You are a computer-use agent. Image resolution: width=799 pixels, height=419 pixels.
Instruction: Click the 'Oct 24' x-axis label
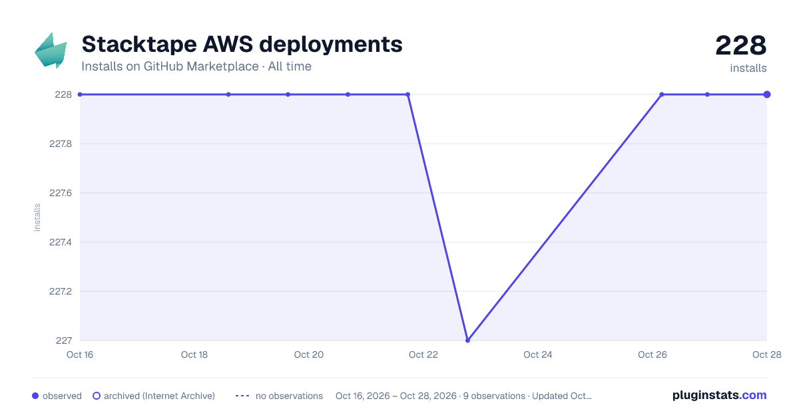pos(538,354)
